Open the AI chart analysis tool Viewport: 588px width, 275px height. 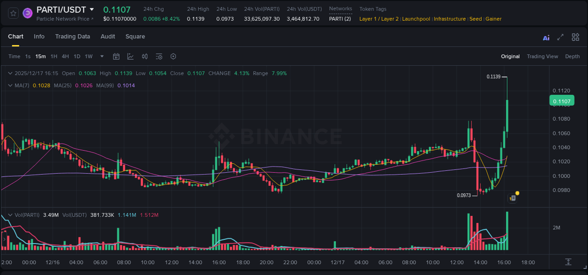pyautogui.click(x=546, y=37)
